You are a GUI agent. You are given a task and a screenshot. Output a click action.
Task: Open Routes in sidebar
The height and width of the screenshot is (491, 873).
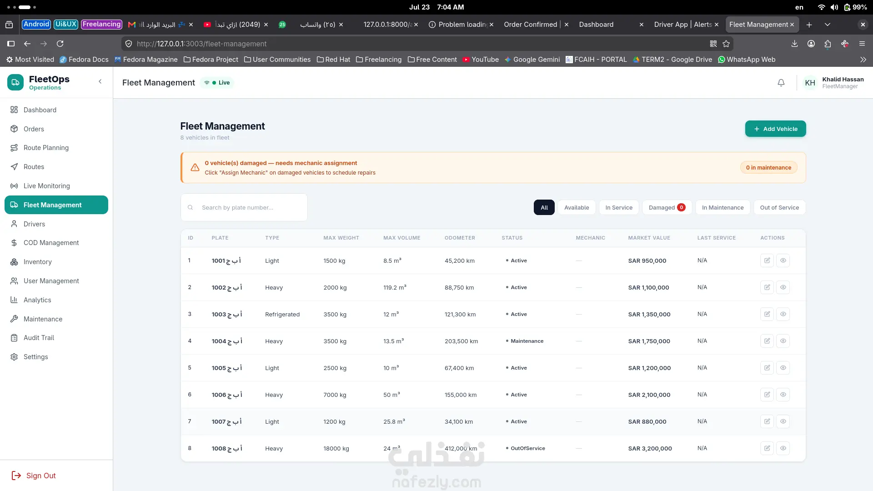tap(56, 167)
